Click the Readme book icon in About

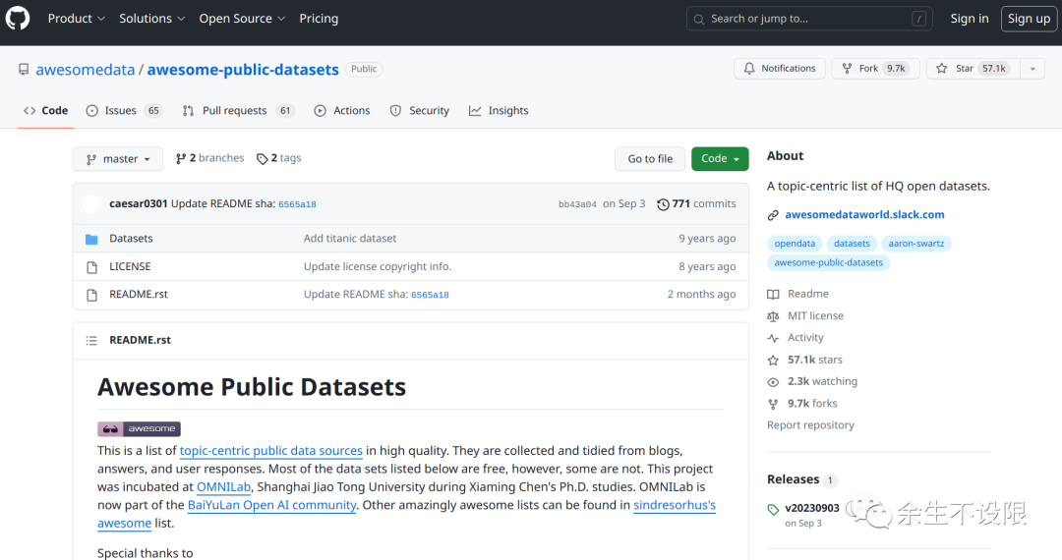(x=773, y=294)
